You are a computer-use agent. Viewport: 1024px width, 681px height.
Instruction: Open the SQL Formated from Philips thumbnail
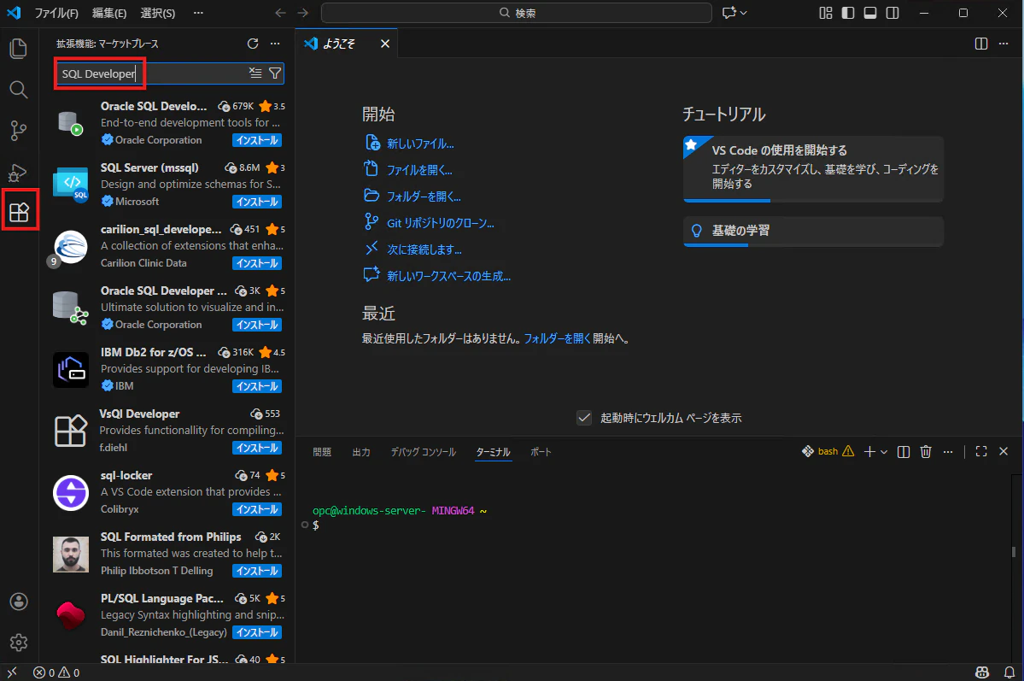pos(71,555)
